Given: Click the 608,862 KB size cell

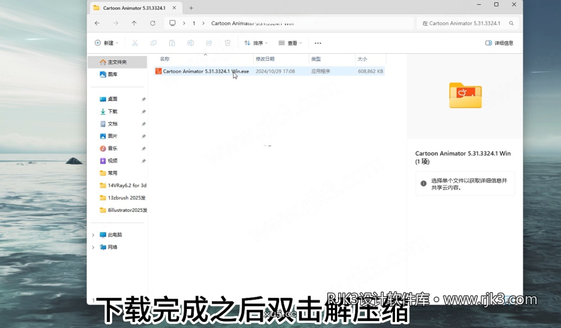Looking at the screenshot, I should [x=371, y=71].
